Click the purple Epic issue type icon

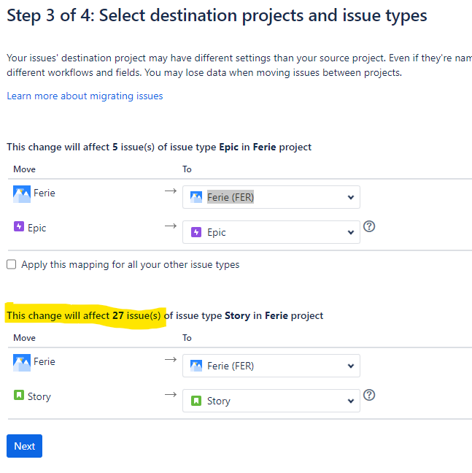point(19,227)
